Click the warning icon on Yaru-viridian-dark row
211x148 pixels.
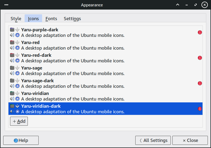click(x=200, y=109)
